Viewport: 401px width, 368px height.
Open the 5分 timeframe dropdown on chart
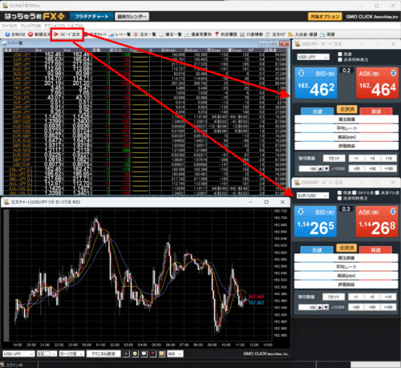pos(47,354)
